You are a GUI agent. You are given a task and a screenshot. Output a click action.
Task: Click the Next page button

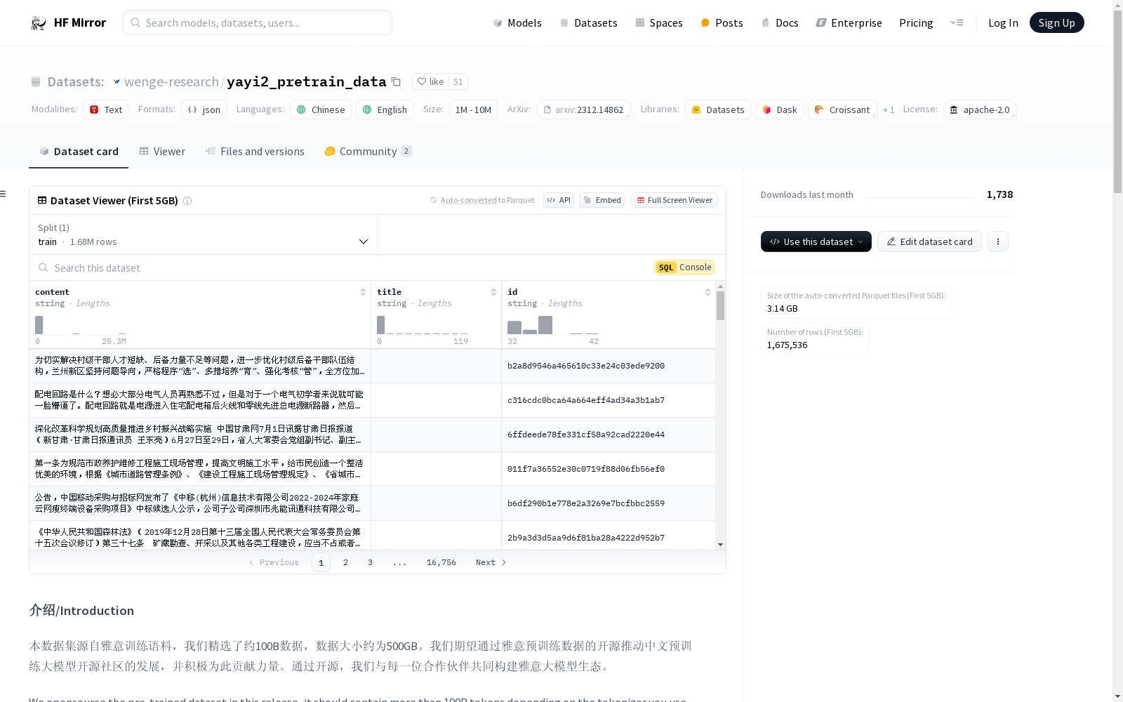pos(491,562)
